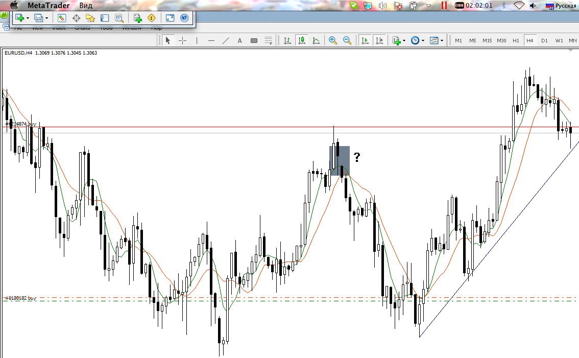Image resolution: width=579 pixels, height=358 pixels.
Task: Click the #6180182 buy order label
Action: pos(20,298)
